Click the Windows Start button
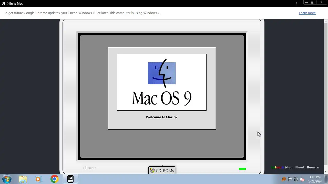Screen dimensions: 328x184 click(x=7, y=179)
